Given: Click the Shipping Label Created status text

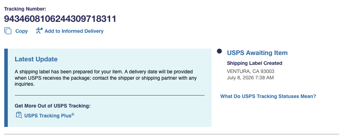Looking at the screenshot, I should [x=254, y=63].
